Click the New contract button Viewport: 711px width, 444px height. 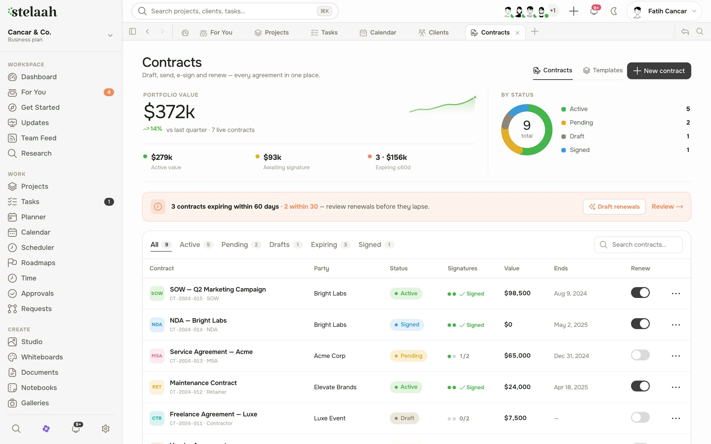point(659,71)
